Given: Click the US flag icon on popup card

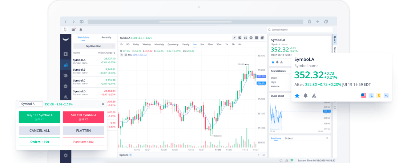Looking at the screenshot, I should (363, 96).
